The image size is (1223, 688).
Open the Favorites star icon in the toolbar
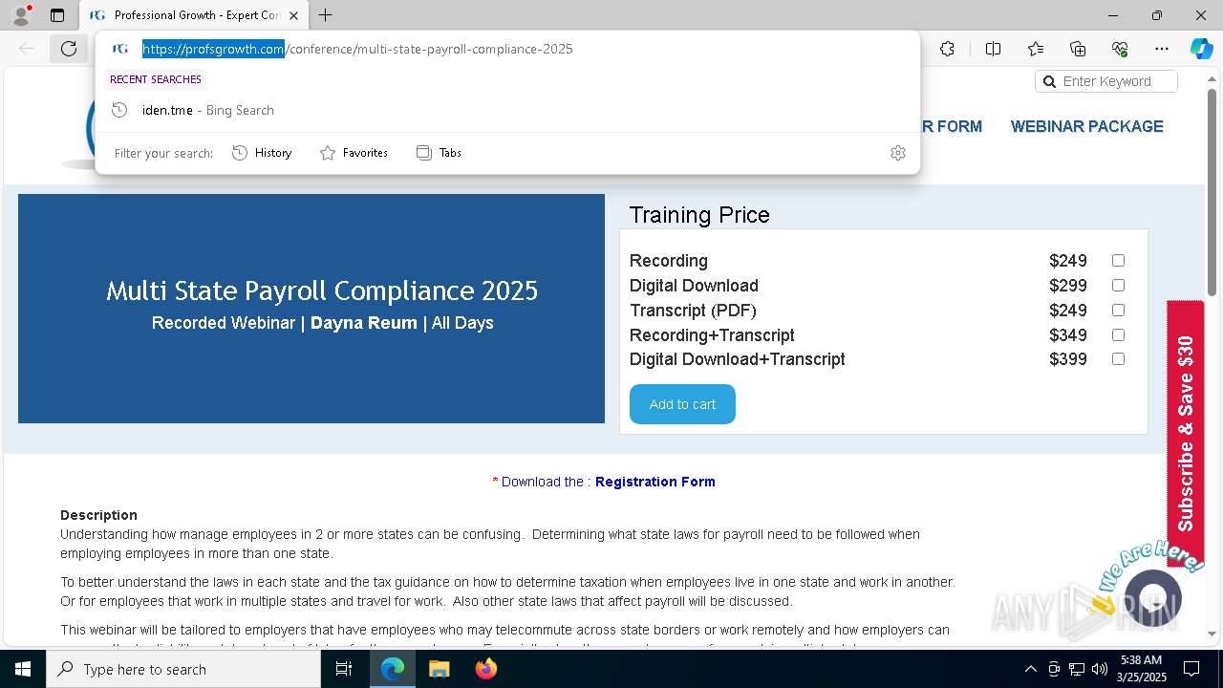point(1036,49)
